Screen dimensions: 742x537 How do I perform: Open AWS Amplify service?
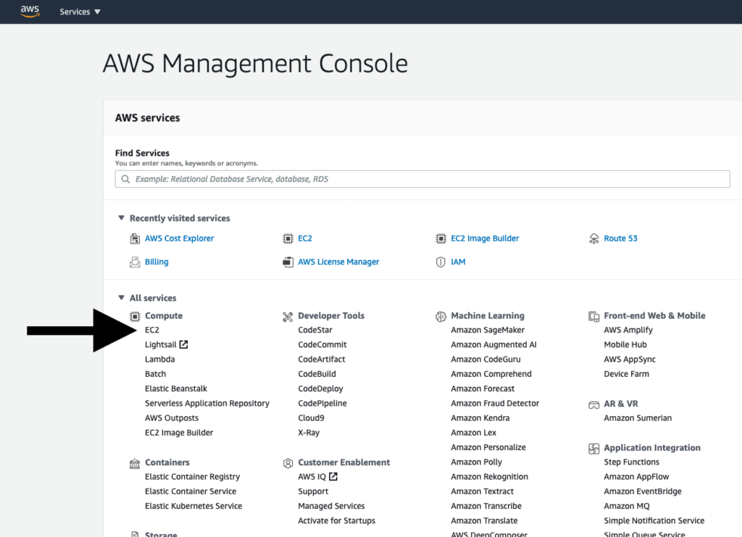point(628,330)
